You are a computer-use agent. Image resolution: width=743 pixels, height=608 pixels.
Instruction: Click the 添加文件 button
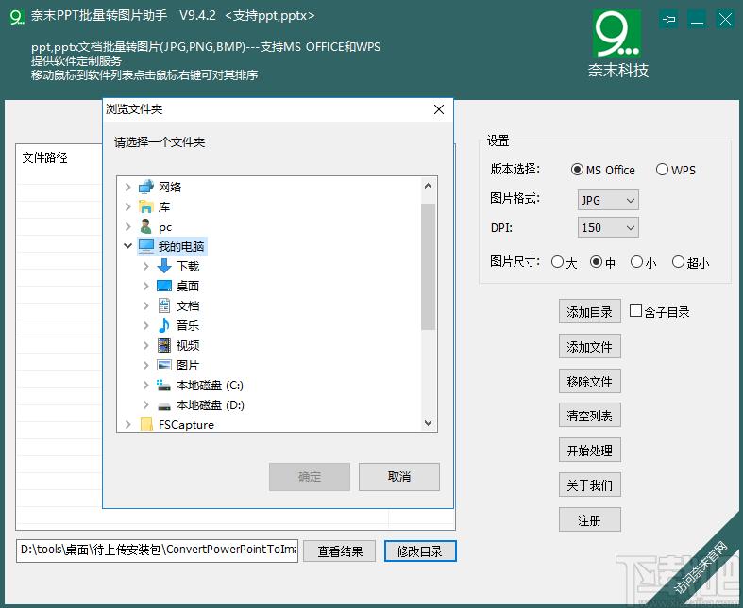pos(589,346)
